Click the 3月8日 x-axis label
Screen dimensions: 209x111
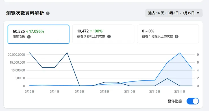tap(104, 92)
